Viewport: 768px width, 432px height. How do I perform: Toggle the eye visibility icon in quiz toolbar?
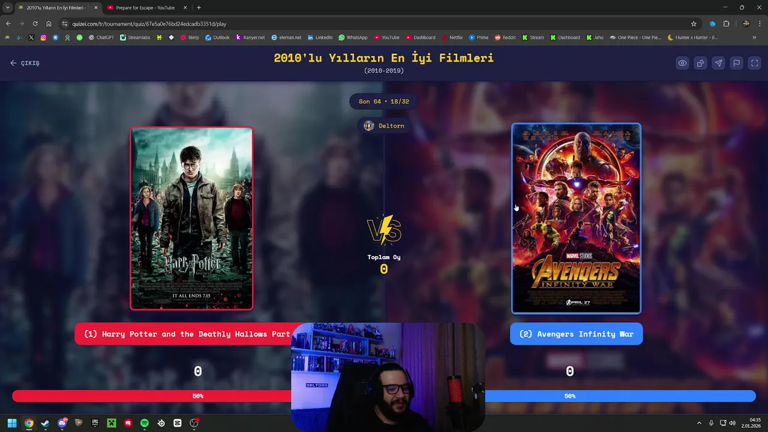point(682,63)
